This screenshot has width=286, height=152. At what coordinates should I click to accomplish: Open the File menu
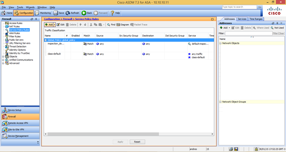(4, 7)
